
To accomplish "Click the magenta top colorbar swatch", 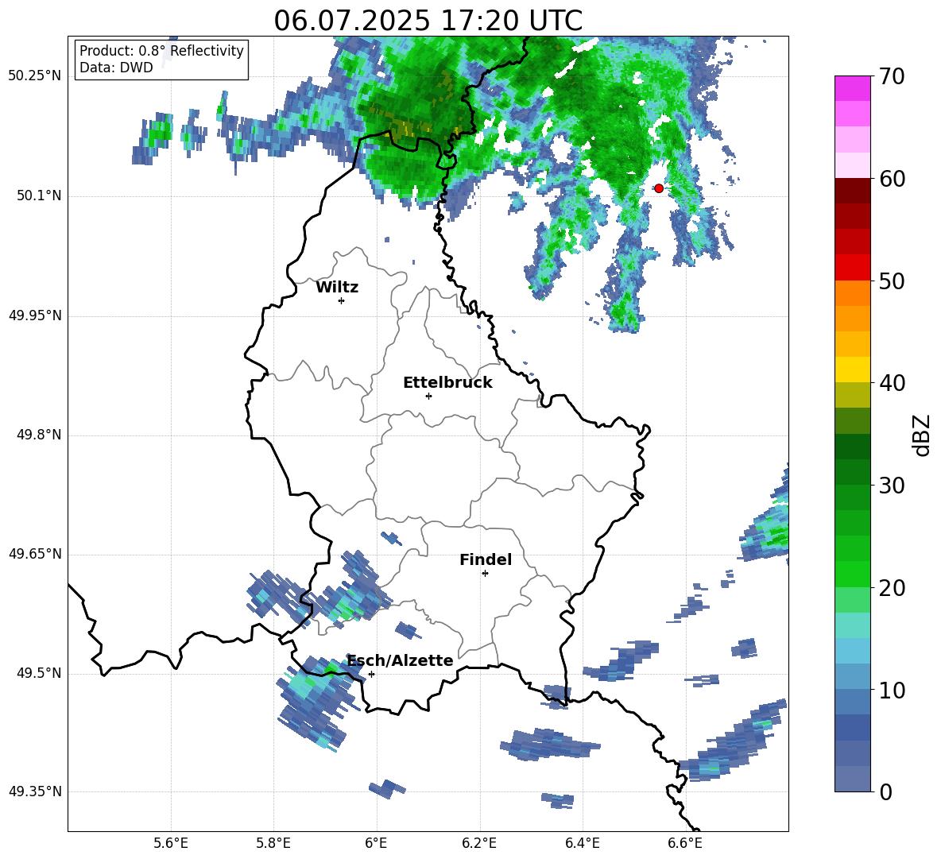I will 852,88.
